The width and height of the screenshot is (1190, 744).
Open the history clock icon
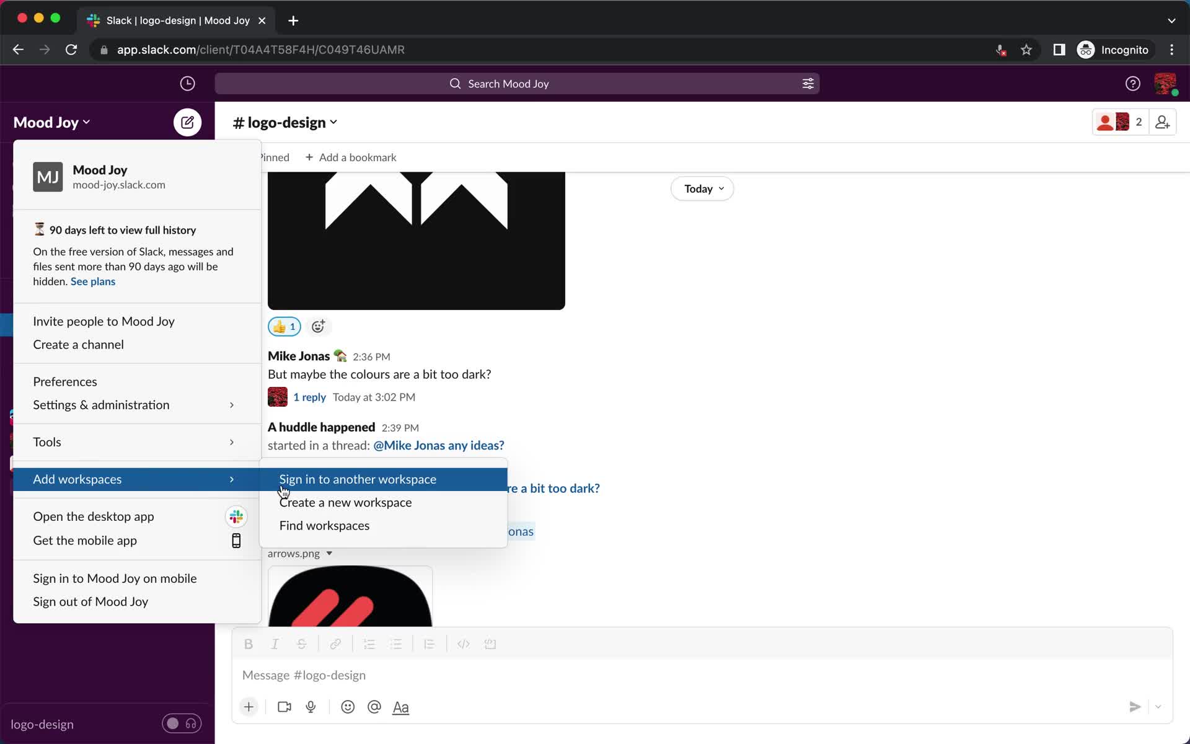pos(187,84)
